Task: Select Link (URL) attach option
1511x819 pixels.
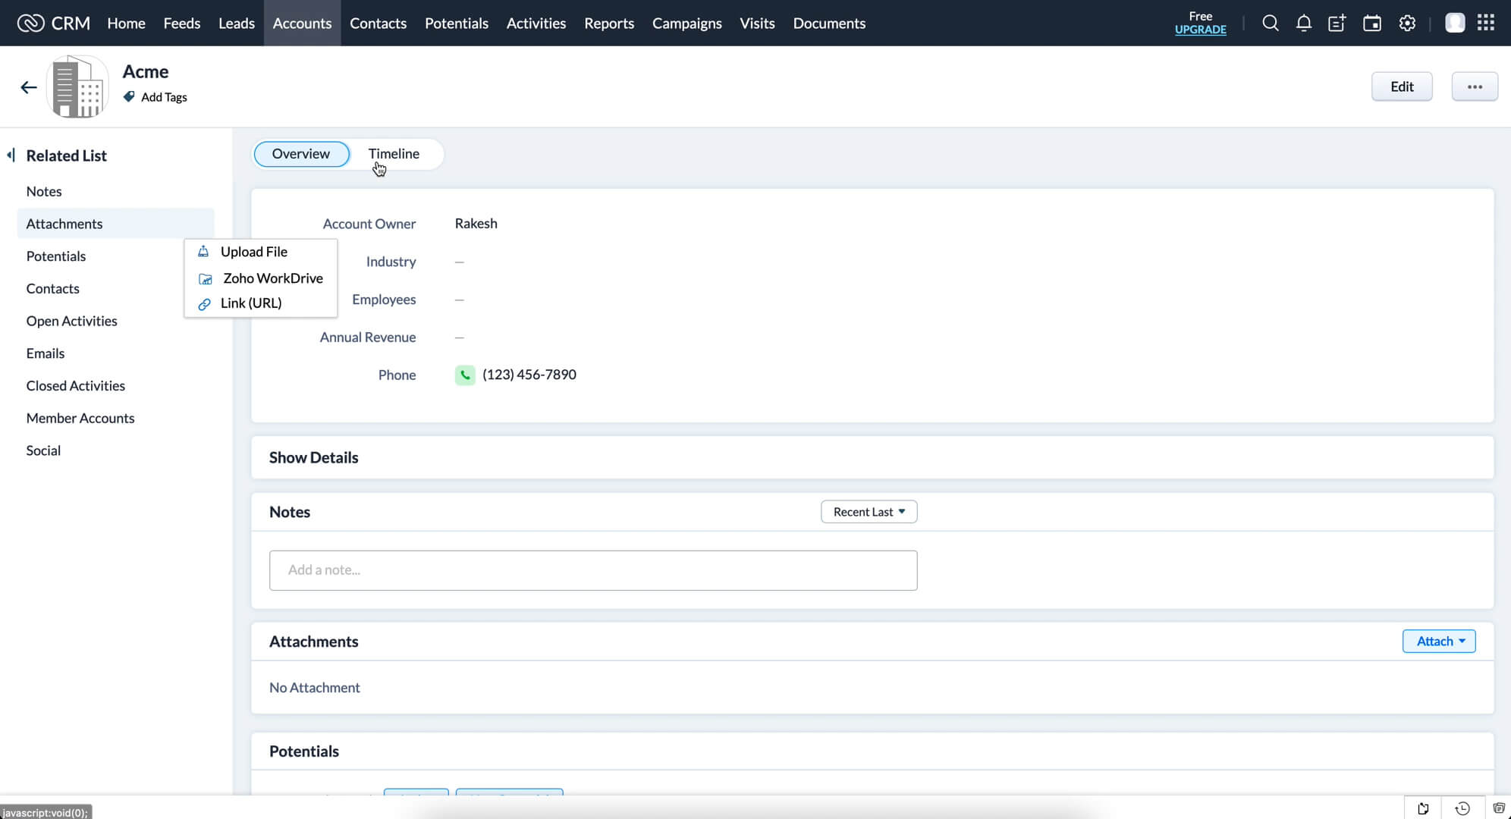Action: pyautogui.click(x=250, y=303)
